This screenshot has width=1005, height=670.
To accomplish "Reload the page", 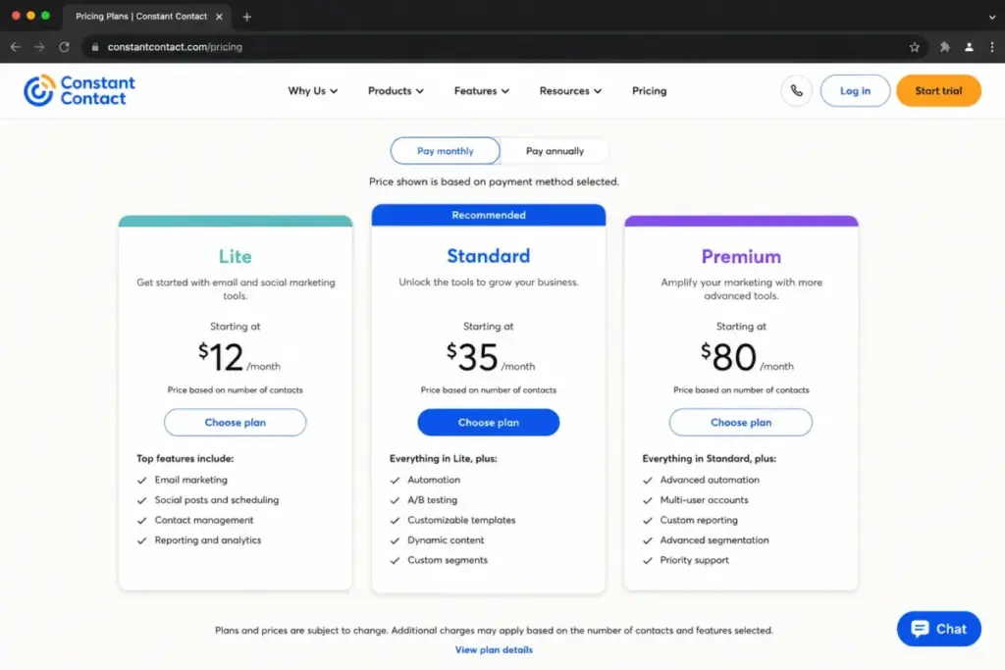I will click(64, 47).
